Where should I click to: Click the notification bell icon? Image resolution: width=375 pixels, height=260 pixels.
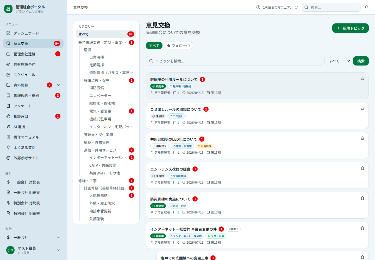point(367,7)
